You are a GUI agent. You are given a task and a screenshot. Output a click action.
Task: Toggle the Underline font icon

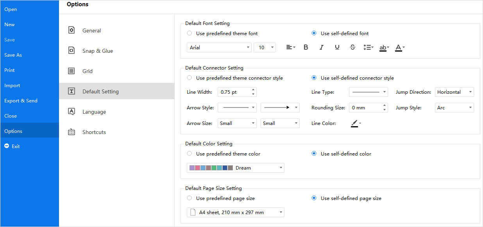[x=337, y=47]
